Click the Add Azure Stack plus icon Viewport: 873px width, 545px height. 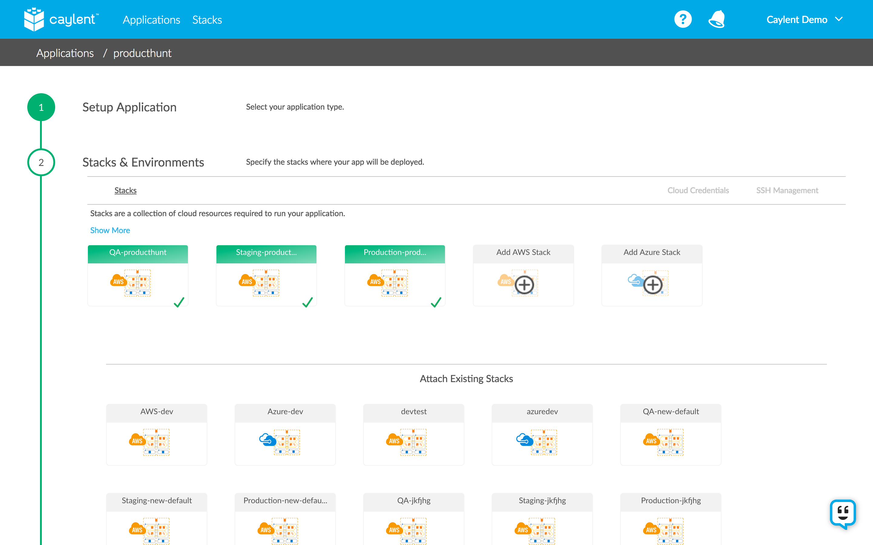click(653, 285)
